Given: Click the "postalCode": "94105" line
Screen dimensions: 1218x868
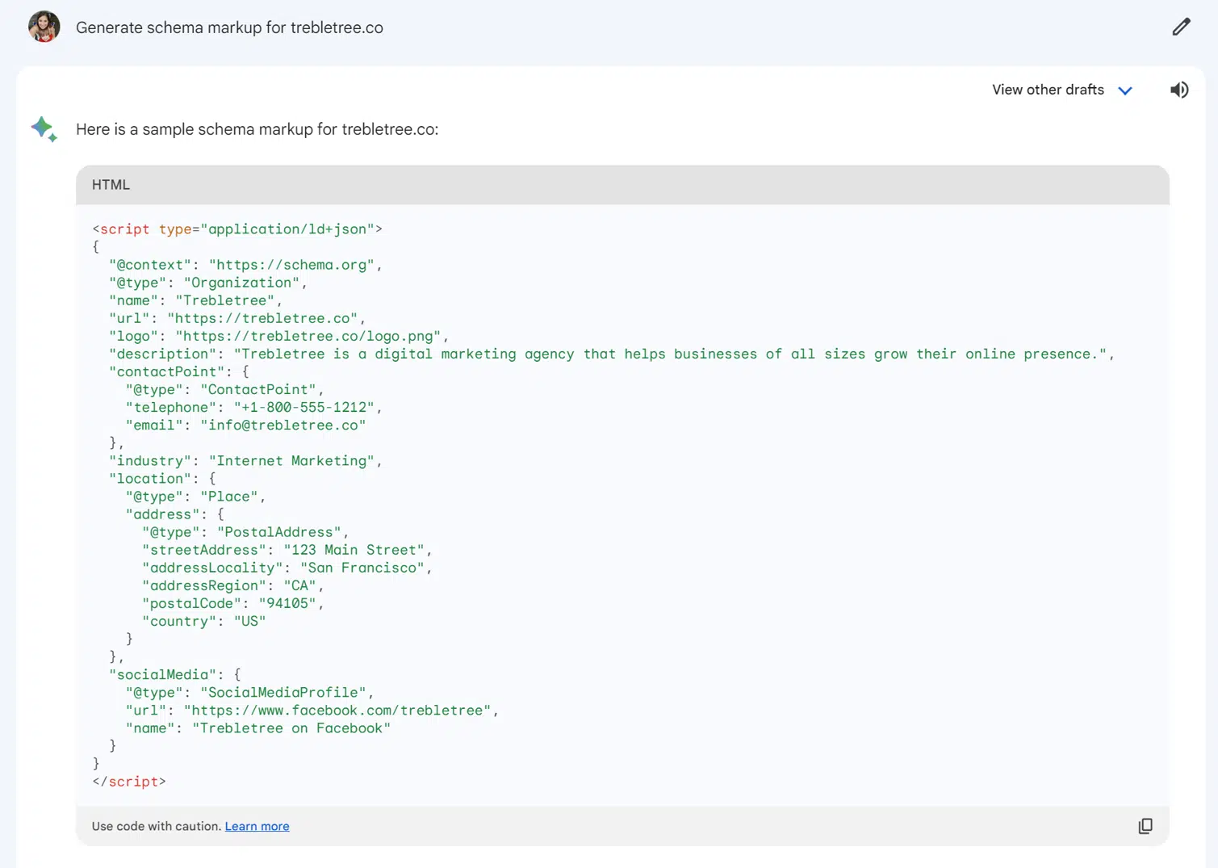Looking at the screenshot, I should (x=232, y=603).
